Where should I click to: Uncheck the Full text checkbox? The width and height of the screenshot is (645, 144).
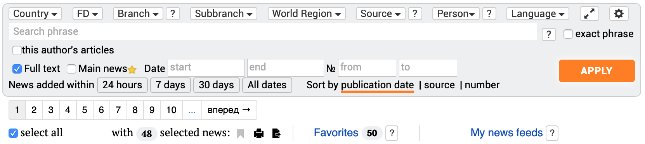click(17, 69)
